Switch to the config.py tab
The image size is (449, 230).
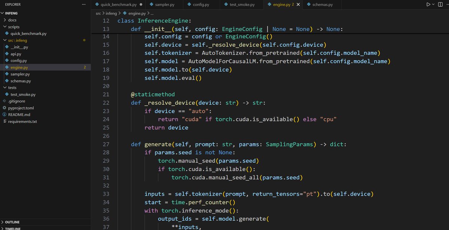(201, 5)
